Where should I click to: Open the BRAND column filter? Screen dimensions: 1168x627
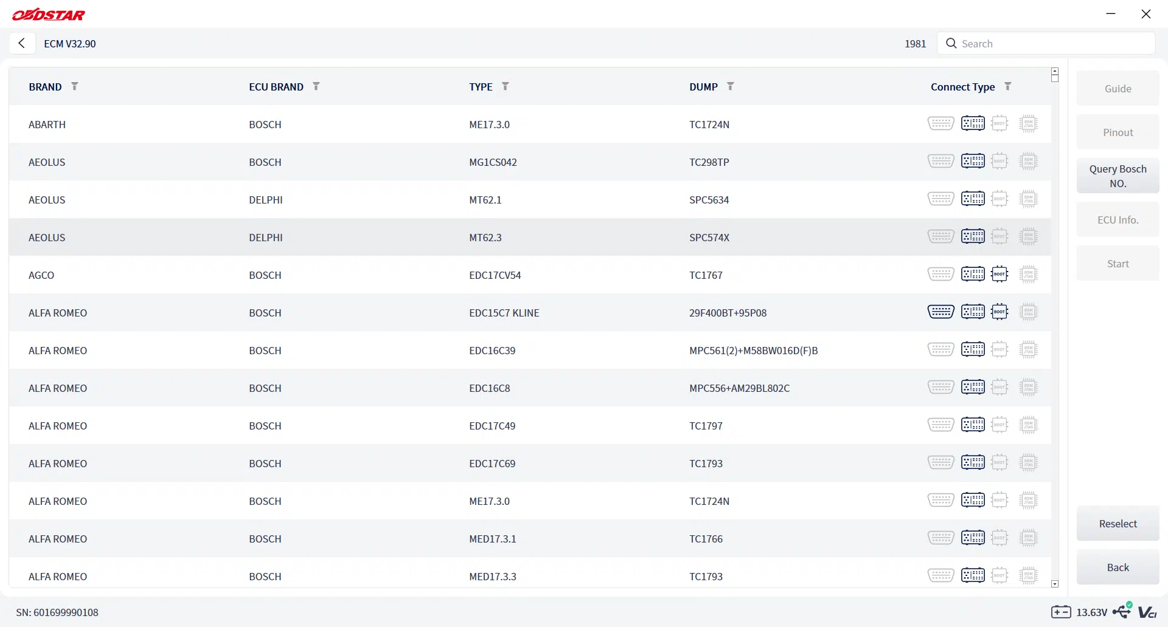click(x=75, y=86)
